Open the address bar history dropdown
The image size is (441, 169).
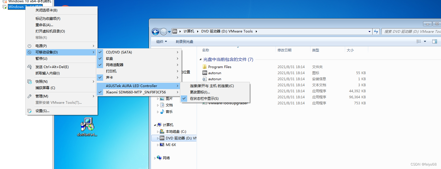coord(369,31)
